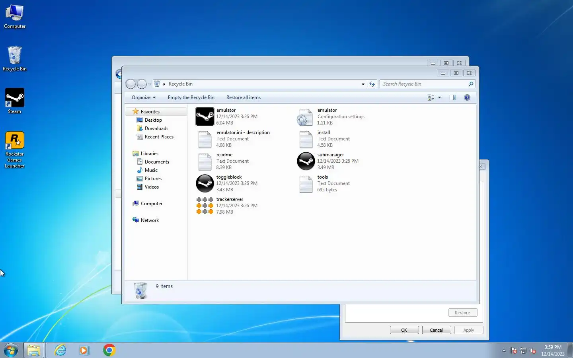Click Show desktop button at taskbar end
The width and height of the screenshot is (573, 358).
click(x=570, y=350)
